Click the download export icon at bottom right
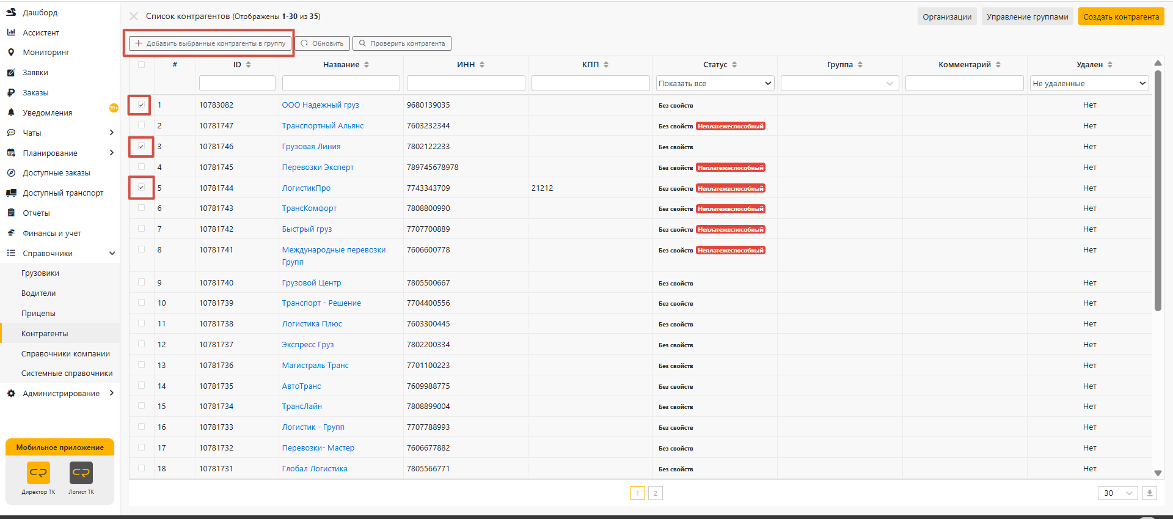Screen dimensions: 1173x519 [1149, 493]
